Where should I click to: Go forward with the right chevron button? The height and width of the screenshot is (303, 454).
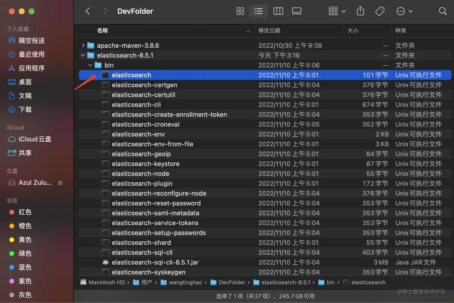(x=105, y=11)
